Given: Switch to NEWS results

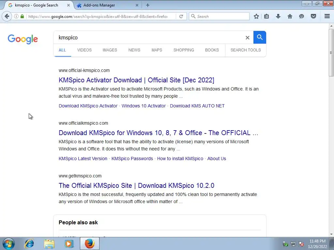Looking at the screenshot, I should point(134,50).
